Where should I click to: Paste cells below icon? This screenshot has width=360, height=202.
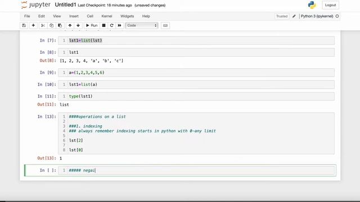pos(60,25)
